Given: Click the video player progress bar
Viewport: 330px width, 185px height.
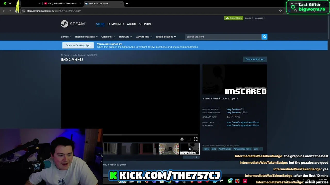Looking at the screenshot, I should pos(150,135).
